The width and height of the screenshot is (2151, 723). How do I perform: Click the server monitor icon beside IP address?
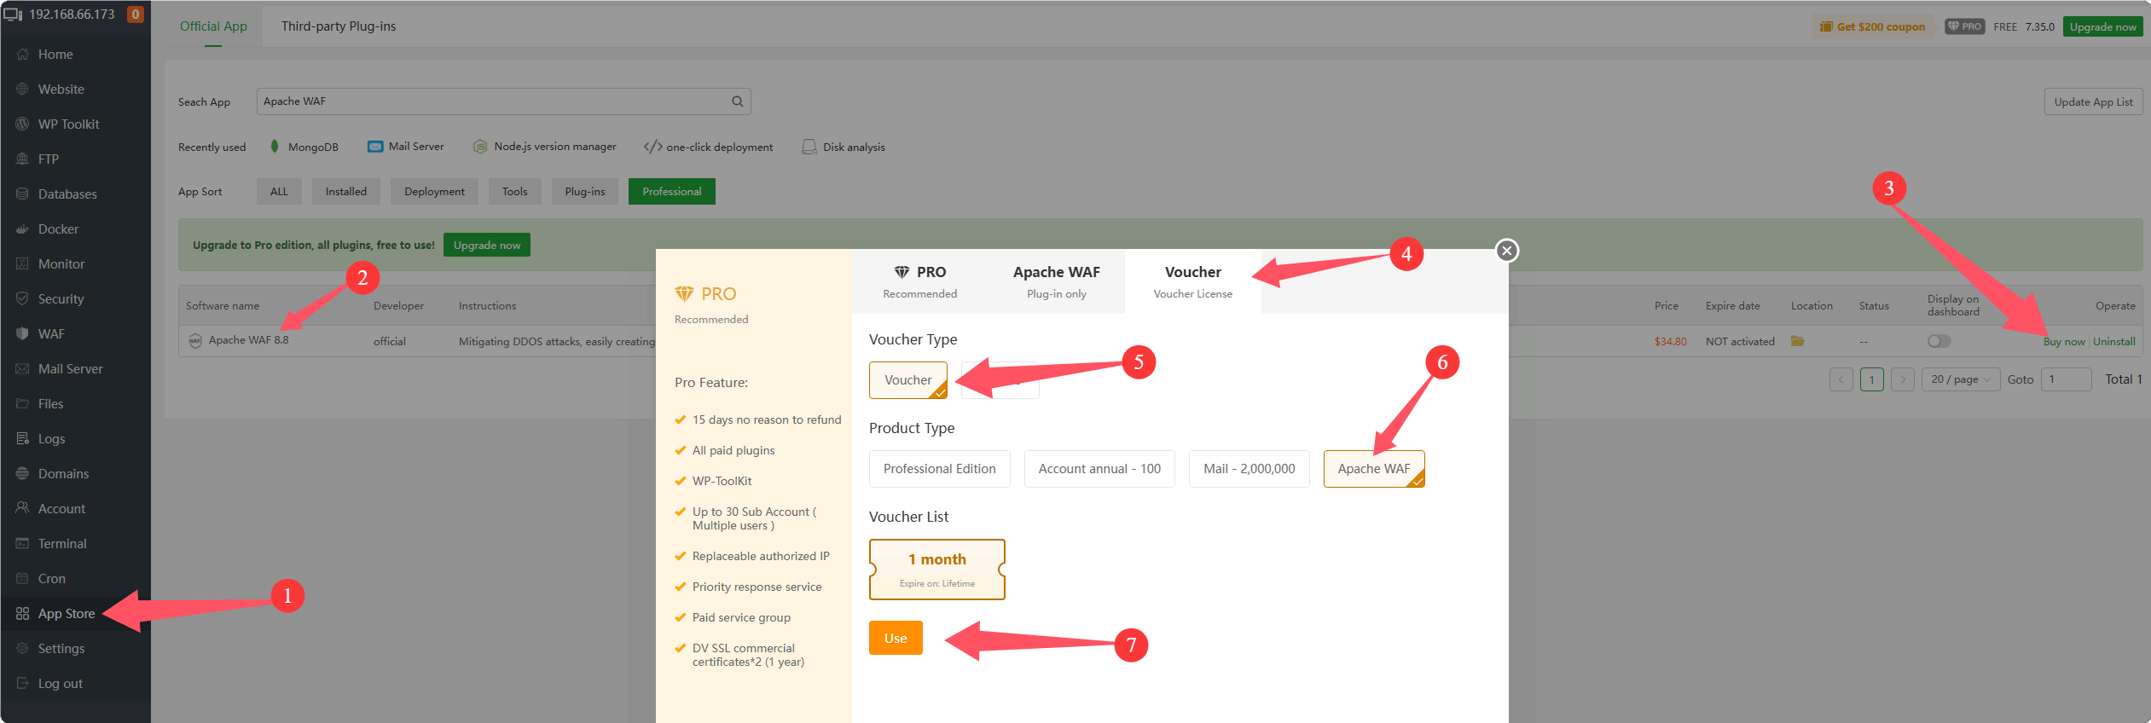coord(13,14)
